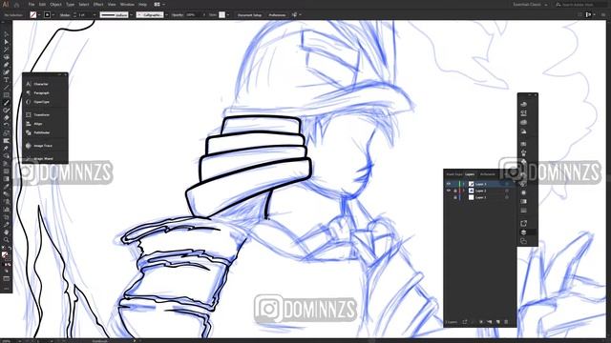Click Create New Layer icon in Layers panel

[x=498, y=322]
